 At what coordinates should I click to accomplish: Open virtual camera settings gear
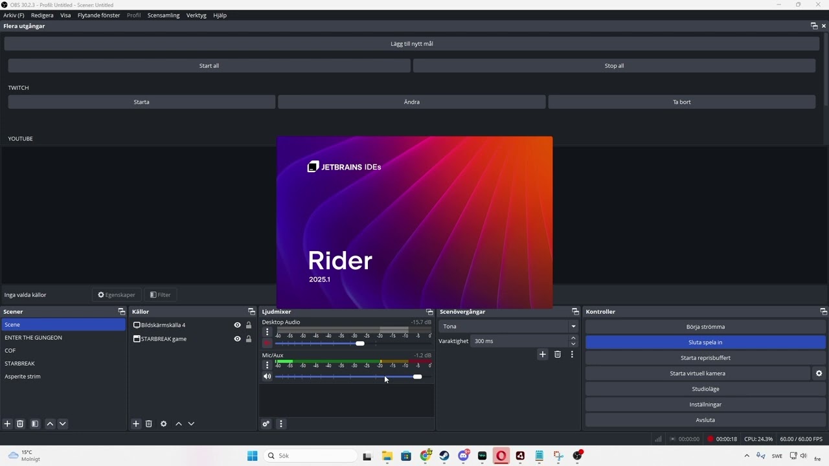coord(819,373)
